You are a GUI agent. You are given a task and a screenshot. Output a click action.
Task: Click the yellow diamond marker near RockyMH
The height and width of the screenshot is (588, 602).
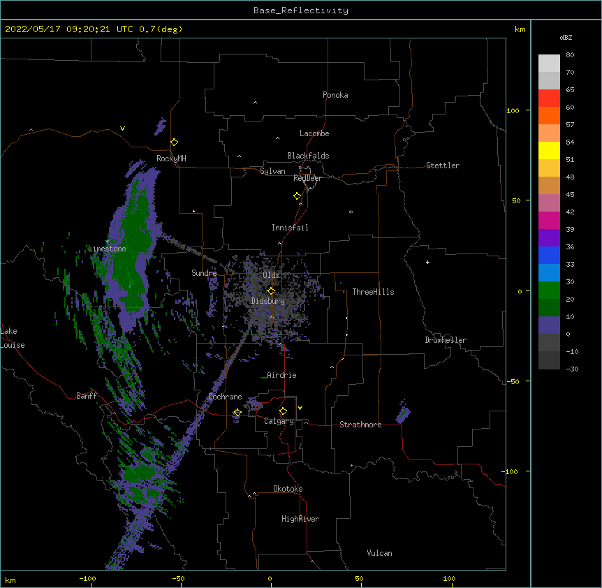(x=174, y=142)
